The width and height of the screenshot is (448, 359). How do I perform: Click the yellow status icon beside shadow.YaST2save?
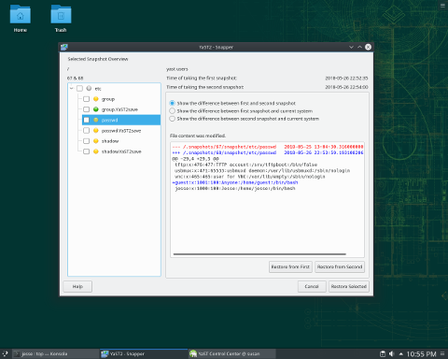click(96, 151)
